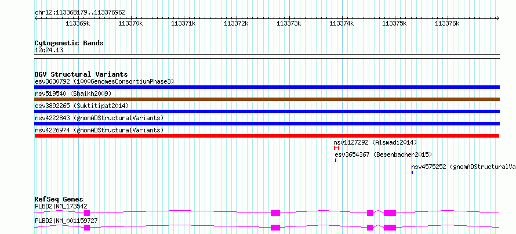Image resolution: width=516 pixels, height=234 pixels.
Task: Click the nsv4226974 red variant bar
Action: [x=267, y=136]
